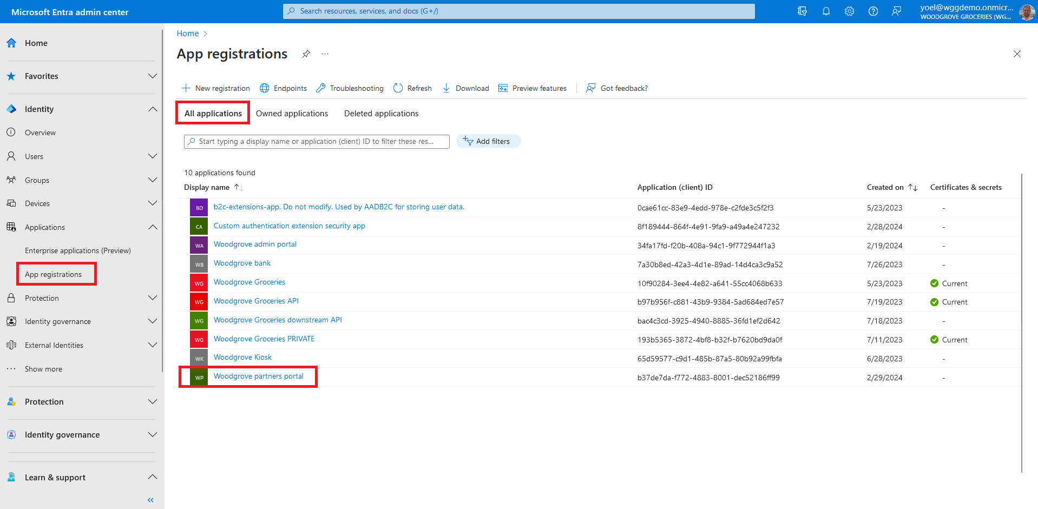Click the New registration button

216,88
